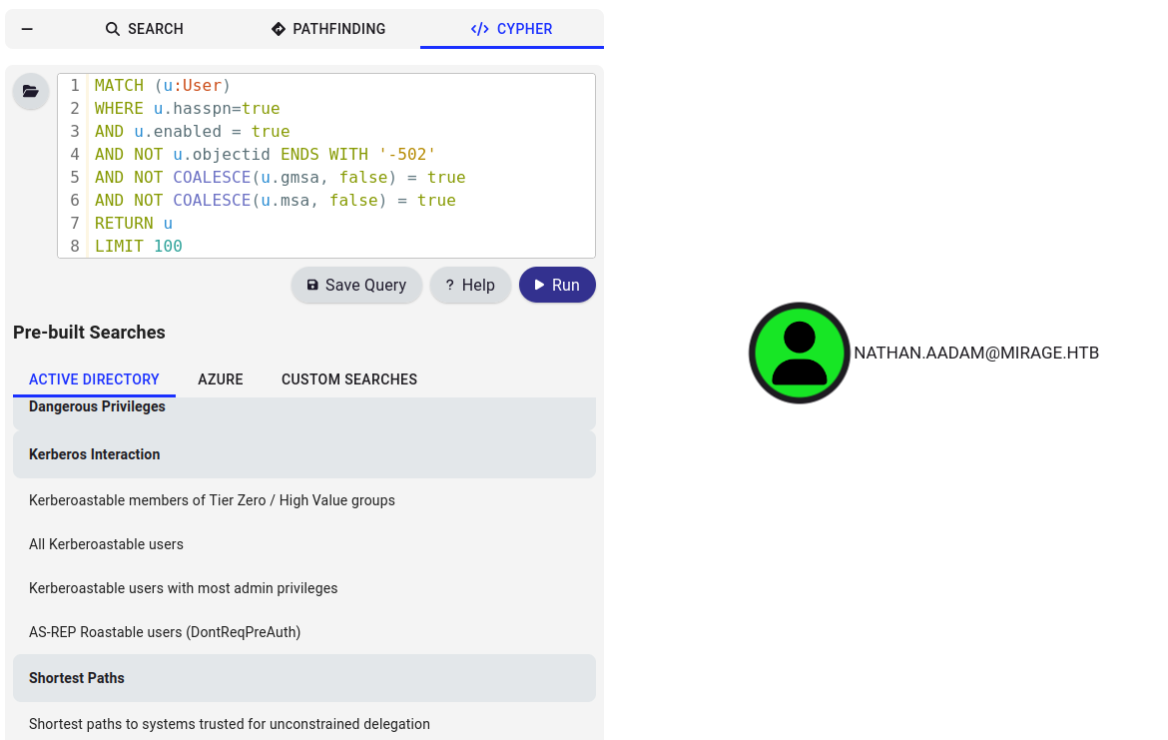
Task: Click the Save Query button
Action: click(x=356, y=285)
